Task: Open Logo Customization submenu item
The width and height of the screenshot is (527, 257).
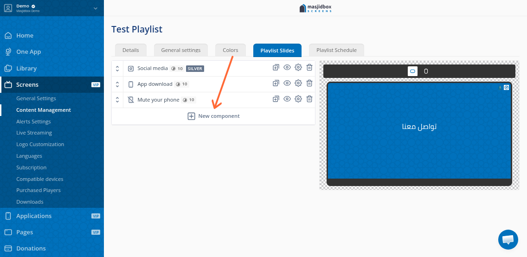Action: pos(40,144)
